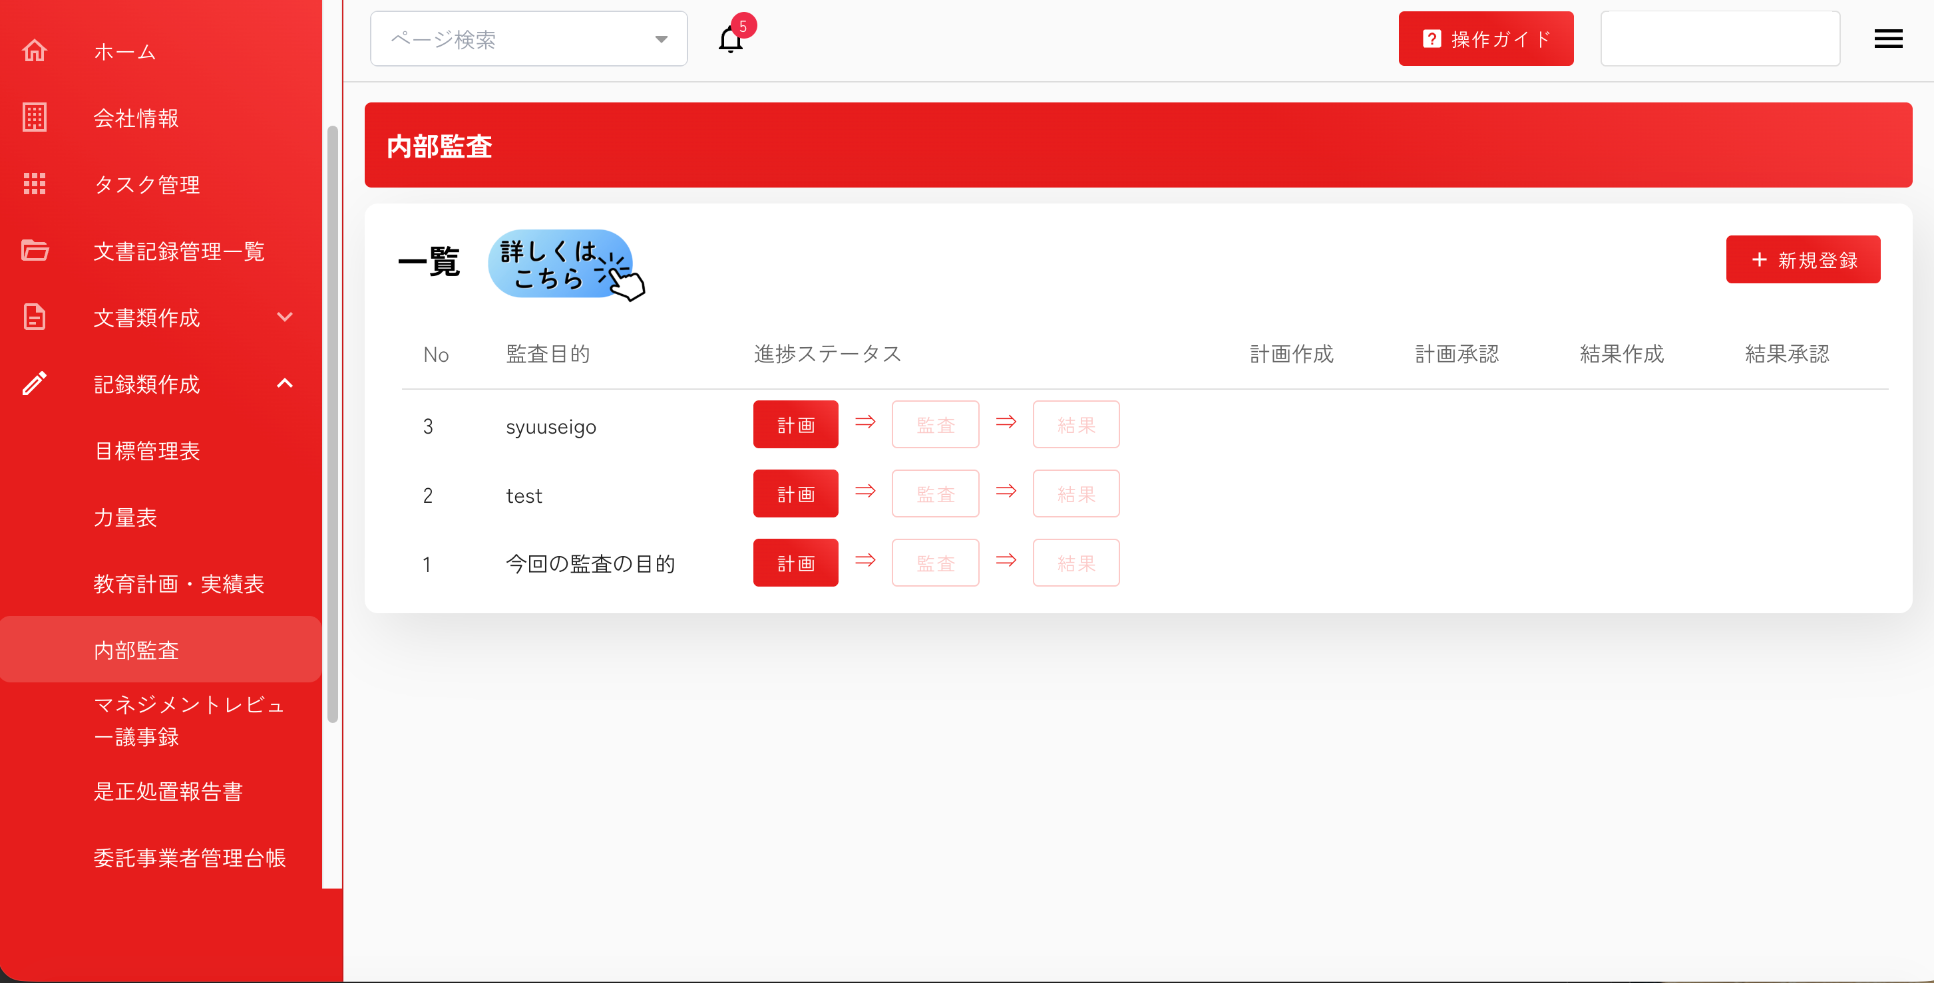Screen dimensions: 1934x983
Task: Click the 結果作成 column header
Action: coord(1622,353)
